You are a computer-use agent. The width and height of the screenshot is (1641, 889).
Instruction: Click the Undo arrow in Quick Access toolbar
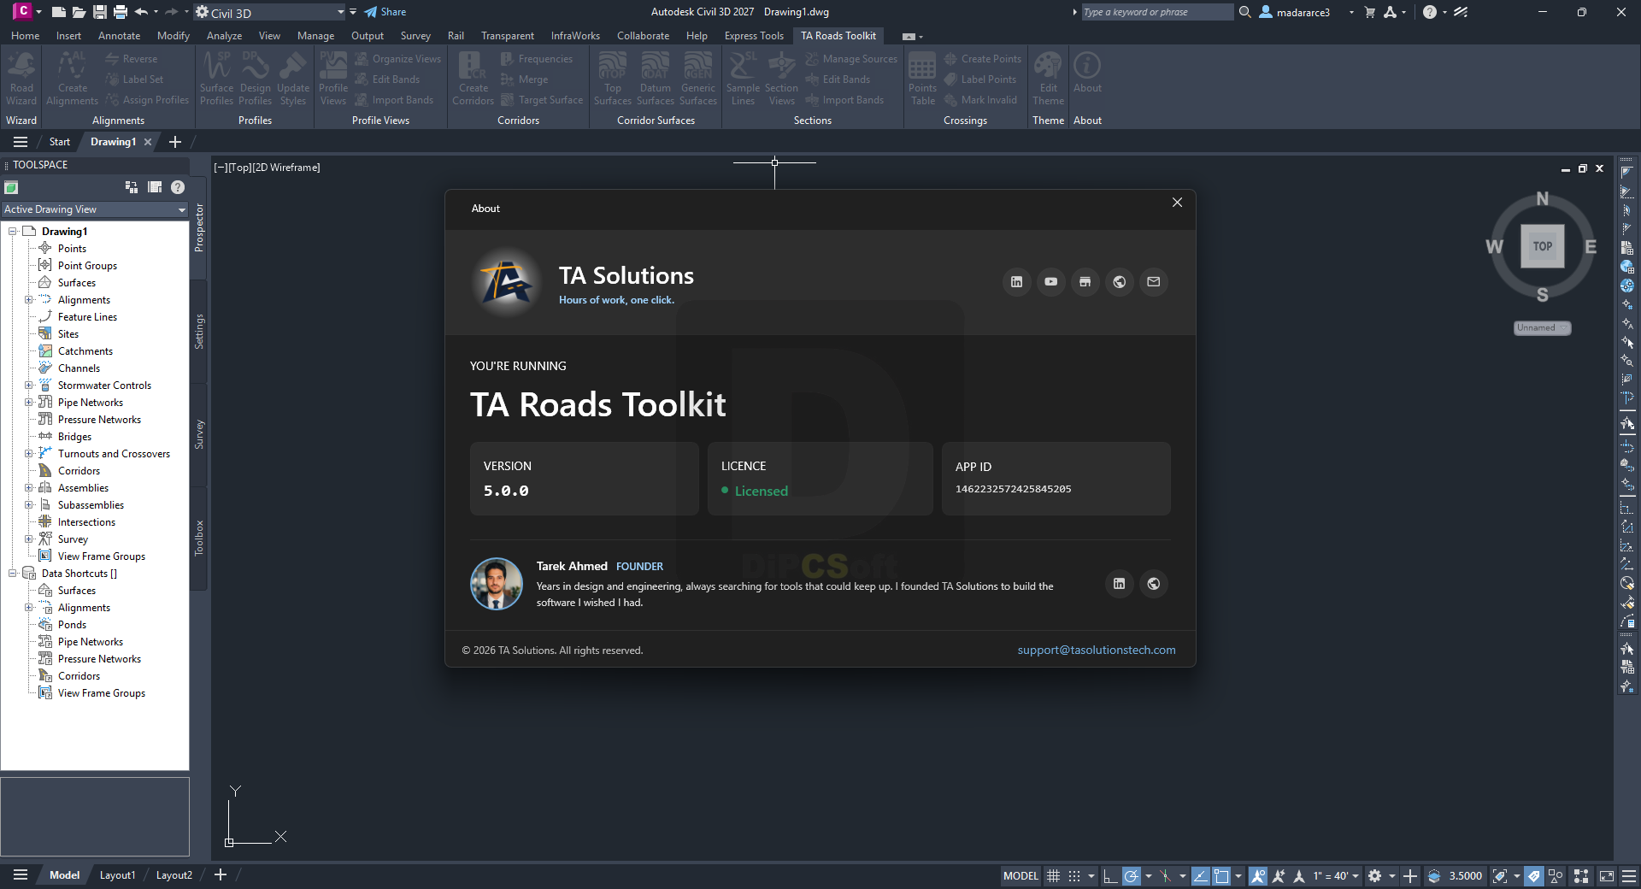[x=141, y=12]
